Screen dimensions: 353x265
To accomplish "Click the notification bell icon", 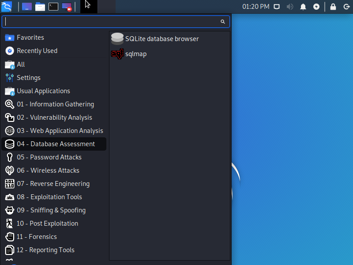I will point(303,7).
